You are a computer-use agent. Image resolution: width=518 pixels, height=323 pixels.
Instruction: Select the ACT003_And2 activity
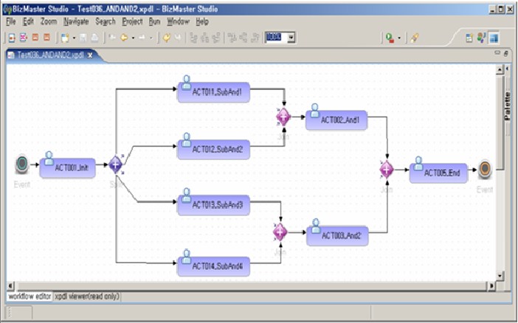click(x=338, y=236)
